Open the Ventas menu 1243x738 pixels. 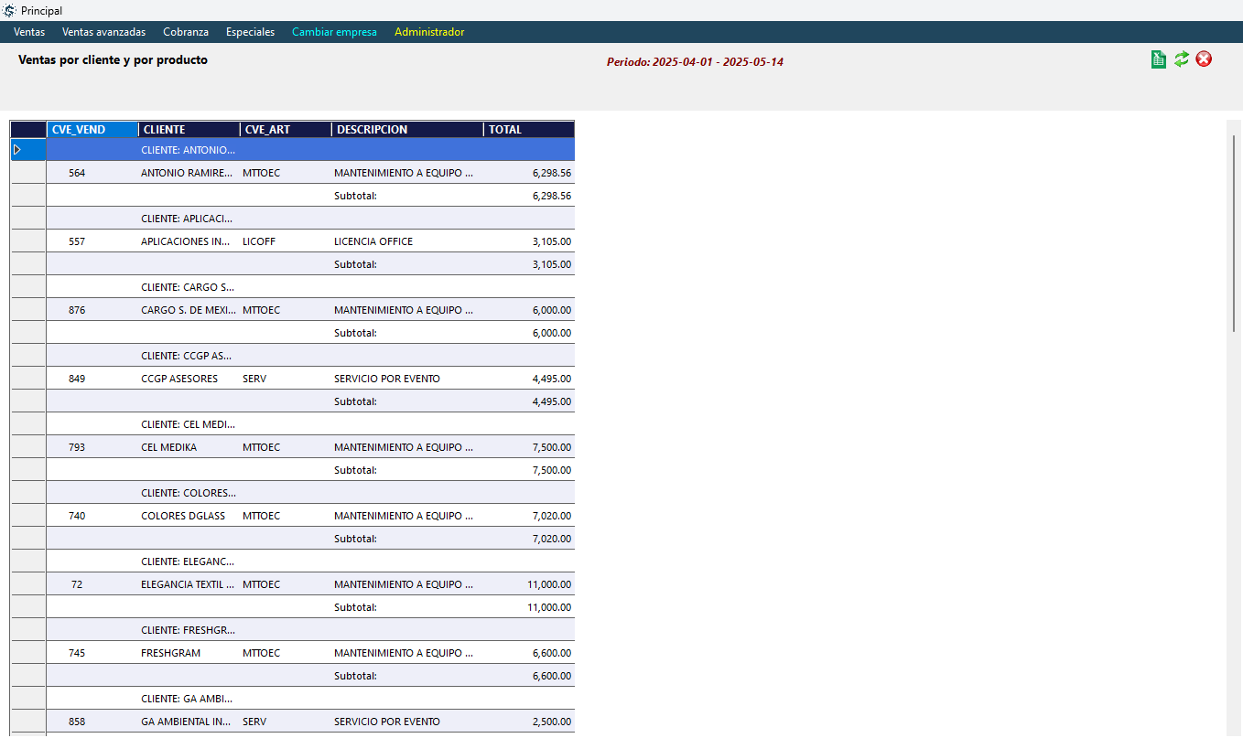click(29, 32)
